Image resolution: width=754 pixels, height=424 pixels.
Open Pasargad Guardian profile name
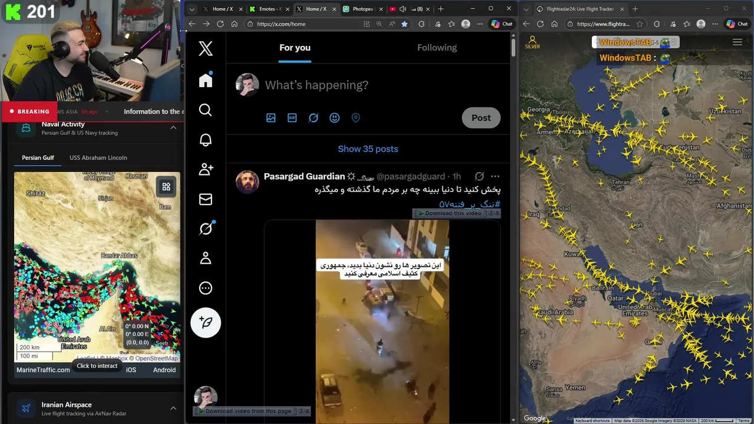coord(305,177)
